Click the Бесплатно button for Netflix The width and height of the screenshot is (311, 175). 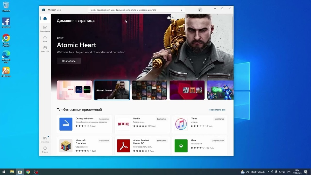[162, 119]
